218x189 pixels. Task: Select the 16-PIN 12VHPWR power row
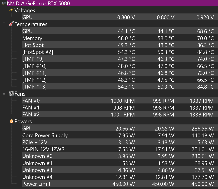(x=120, y=149)
